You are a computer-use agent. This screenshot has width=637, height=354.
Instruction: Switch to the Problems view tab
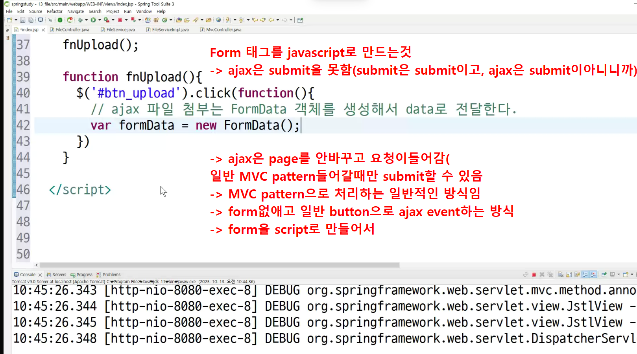(108, 275)
